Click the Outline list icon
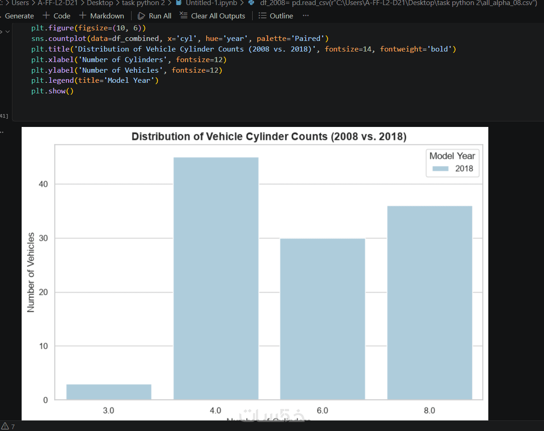544x431 pixels. coord(262,16)
